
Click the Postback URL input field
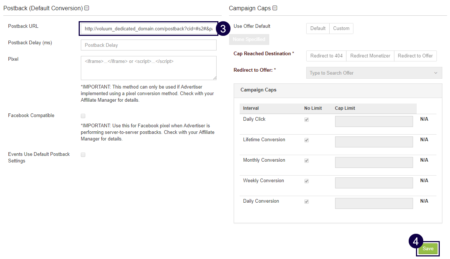[148, 29]
